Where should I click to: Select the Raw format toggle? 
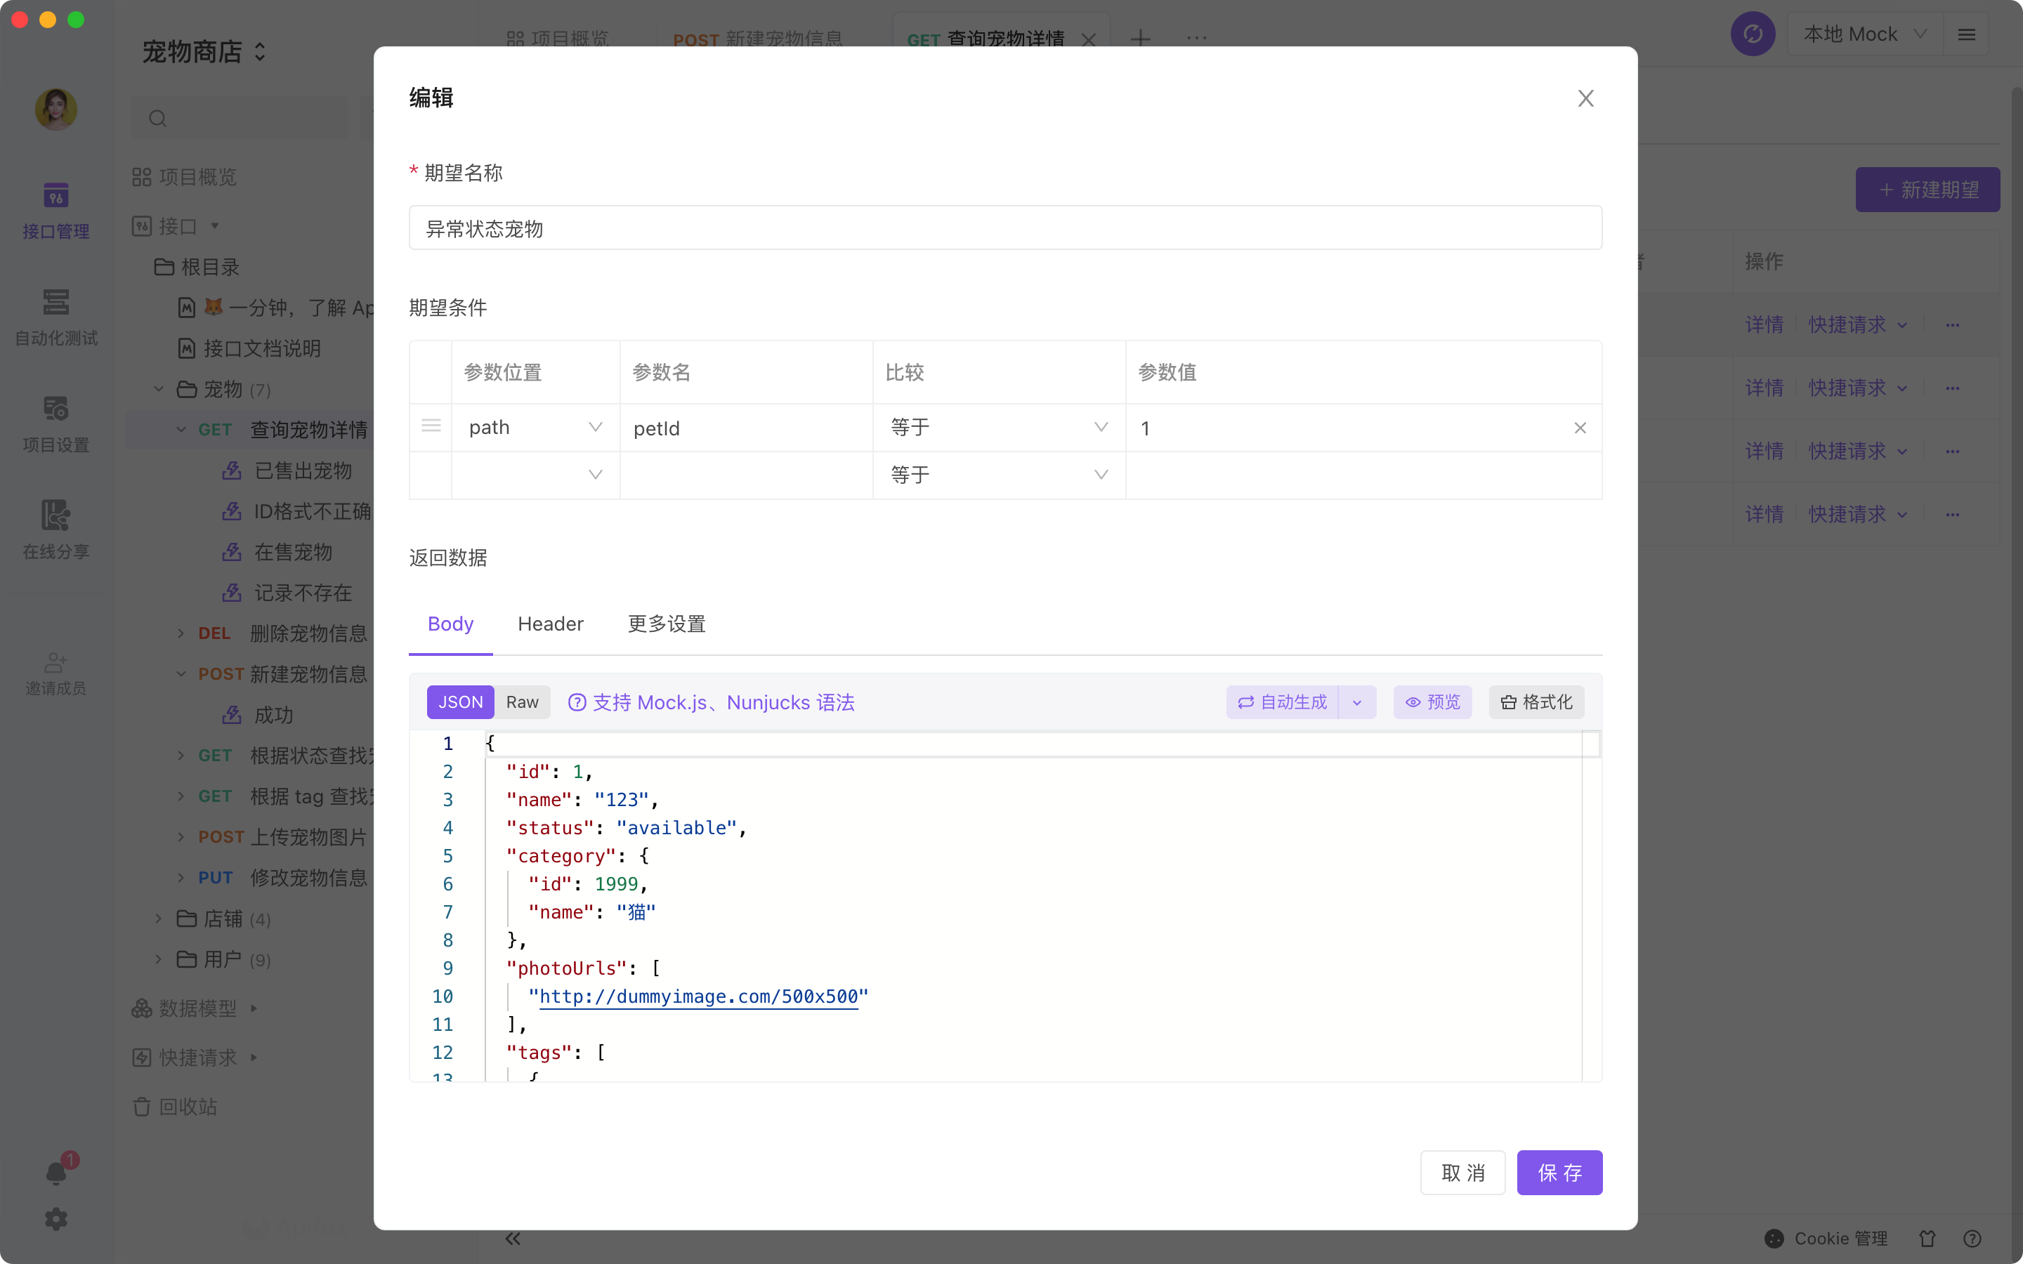tap(522, 702)
